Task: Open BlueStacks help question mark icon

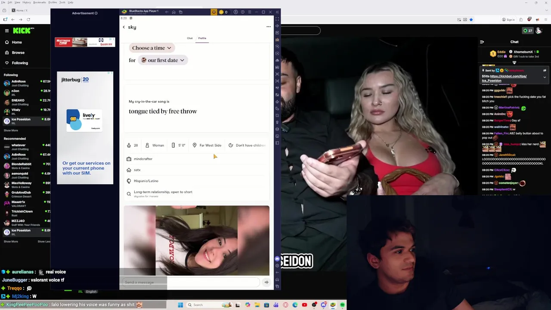Action: pos(242,12)
